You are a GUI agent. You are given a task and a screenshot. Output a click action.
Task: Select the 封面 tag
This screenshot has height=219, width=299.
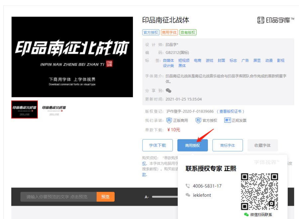pyautogui.click(x=221, y=61)
